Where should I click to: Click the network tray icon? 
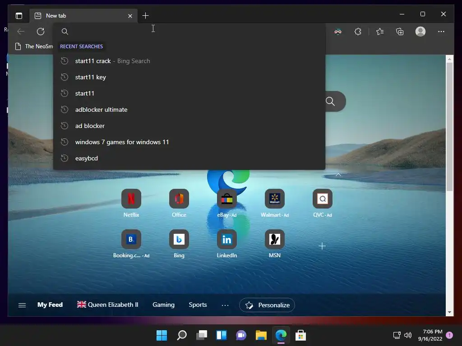pyautogui.click(x=397, y=335)
